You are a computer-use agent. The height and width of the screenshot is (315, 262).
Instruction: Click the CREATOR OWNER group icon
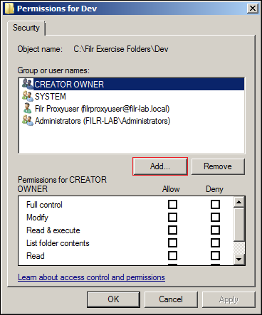tap(28, 84)
